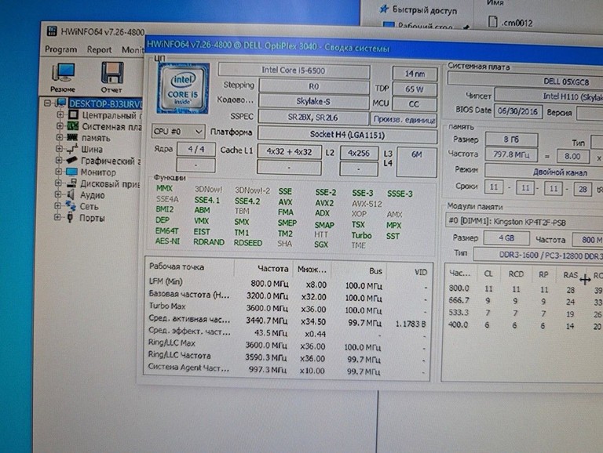Open the CPU #0 selector dropdown

[x=178, y=132]
